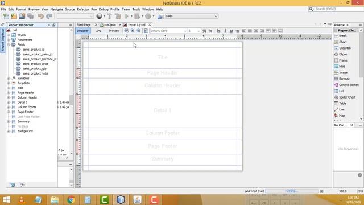Open Chrome from the taskbar
The height and width of the screenshot is (205, 364).
coord(71,200)
